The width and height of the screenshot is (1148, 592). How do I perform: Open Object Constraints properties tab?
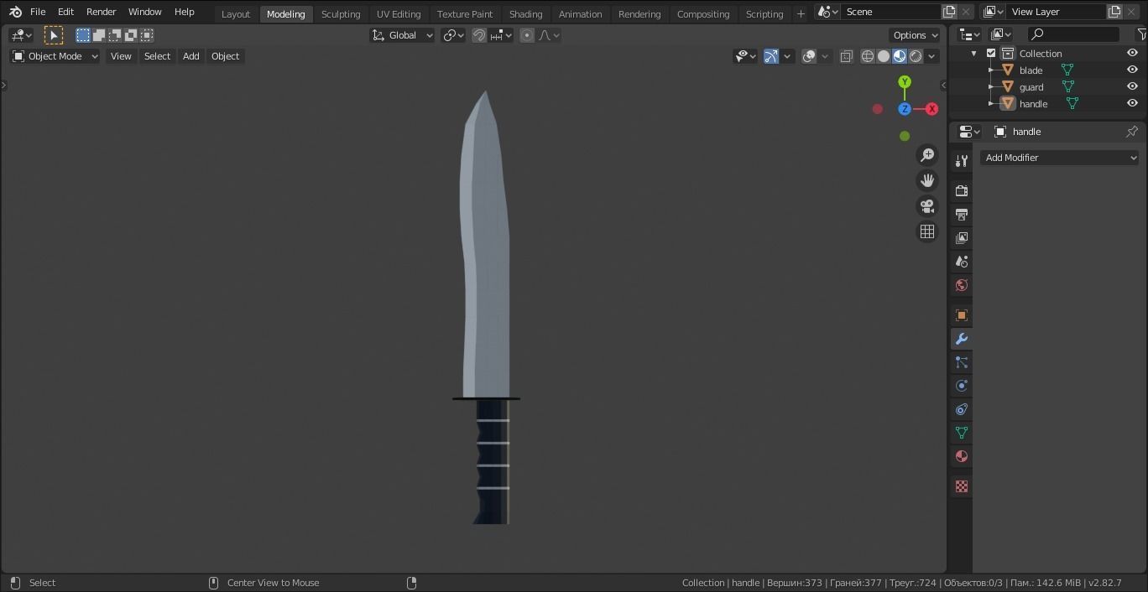(962, 409)
